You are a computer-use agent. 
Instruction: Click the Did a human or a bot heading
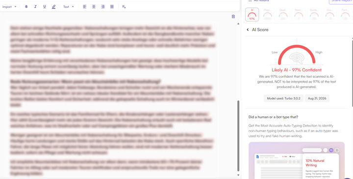(x=273, y=117)
